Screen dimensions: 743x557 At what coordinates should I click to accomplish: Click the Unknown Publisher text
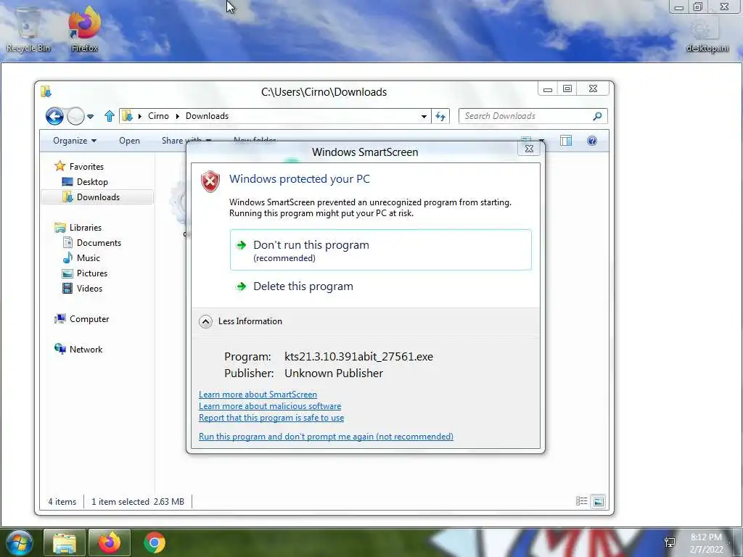(x=334, y=374)
